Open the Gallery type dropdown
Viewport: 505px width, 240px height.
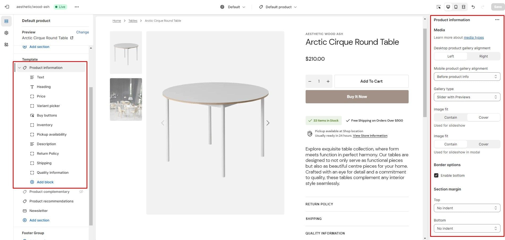click(x=467, y=97)
